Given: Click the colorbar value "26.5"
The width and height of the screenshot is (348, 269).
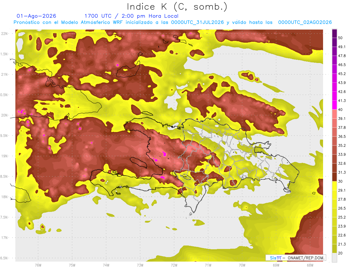Looking at the screenshot, I should 342,208.
